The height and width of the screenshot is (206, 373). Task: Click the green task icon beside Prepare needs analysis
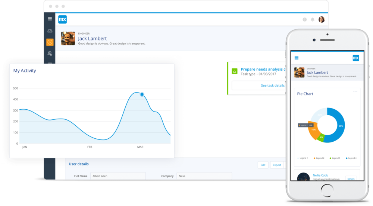[235, 71]
